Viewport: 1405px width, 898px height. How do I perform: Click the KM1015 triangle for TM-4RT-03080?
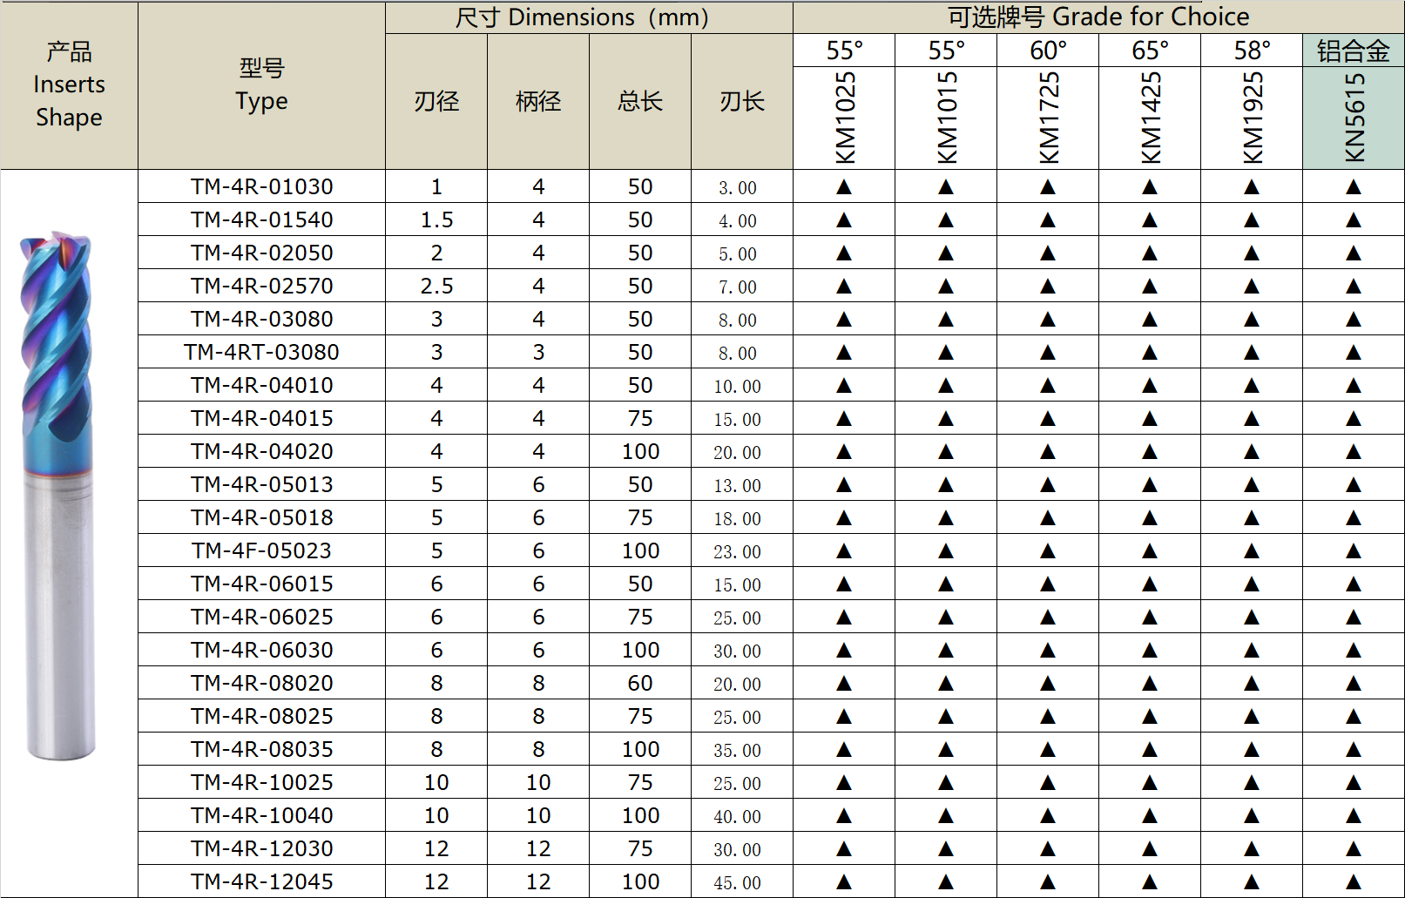click(946, 352)
